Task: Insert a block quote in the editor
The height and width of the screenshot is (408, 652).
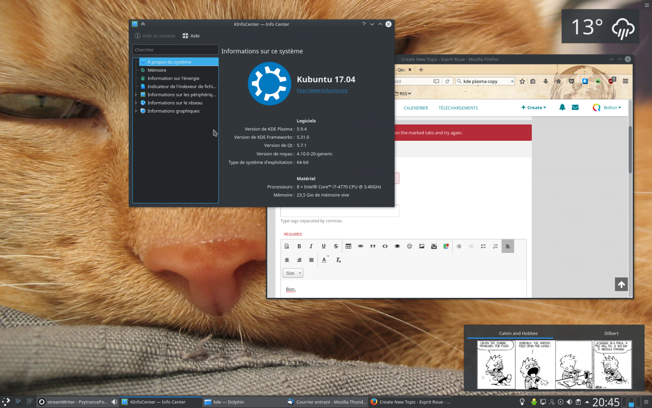Action: coord(373,246)
